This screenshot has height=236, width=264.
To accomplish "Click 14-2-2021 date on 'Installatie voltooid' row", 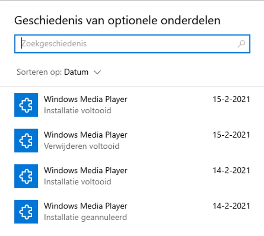I will (231, 170).
